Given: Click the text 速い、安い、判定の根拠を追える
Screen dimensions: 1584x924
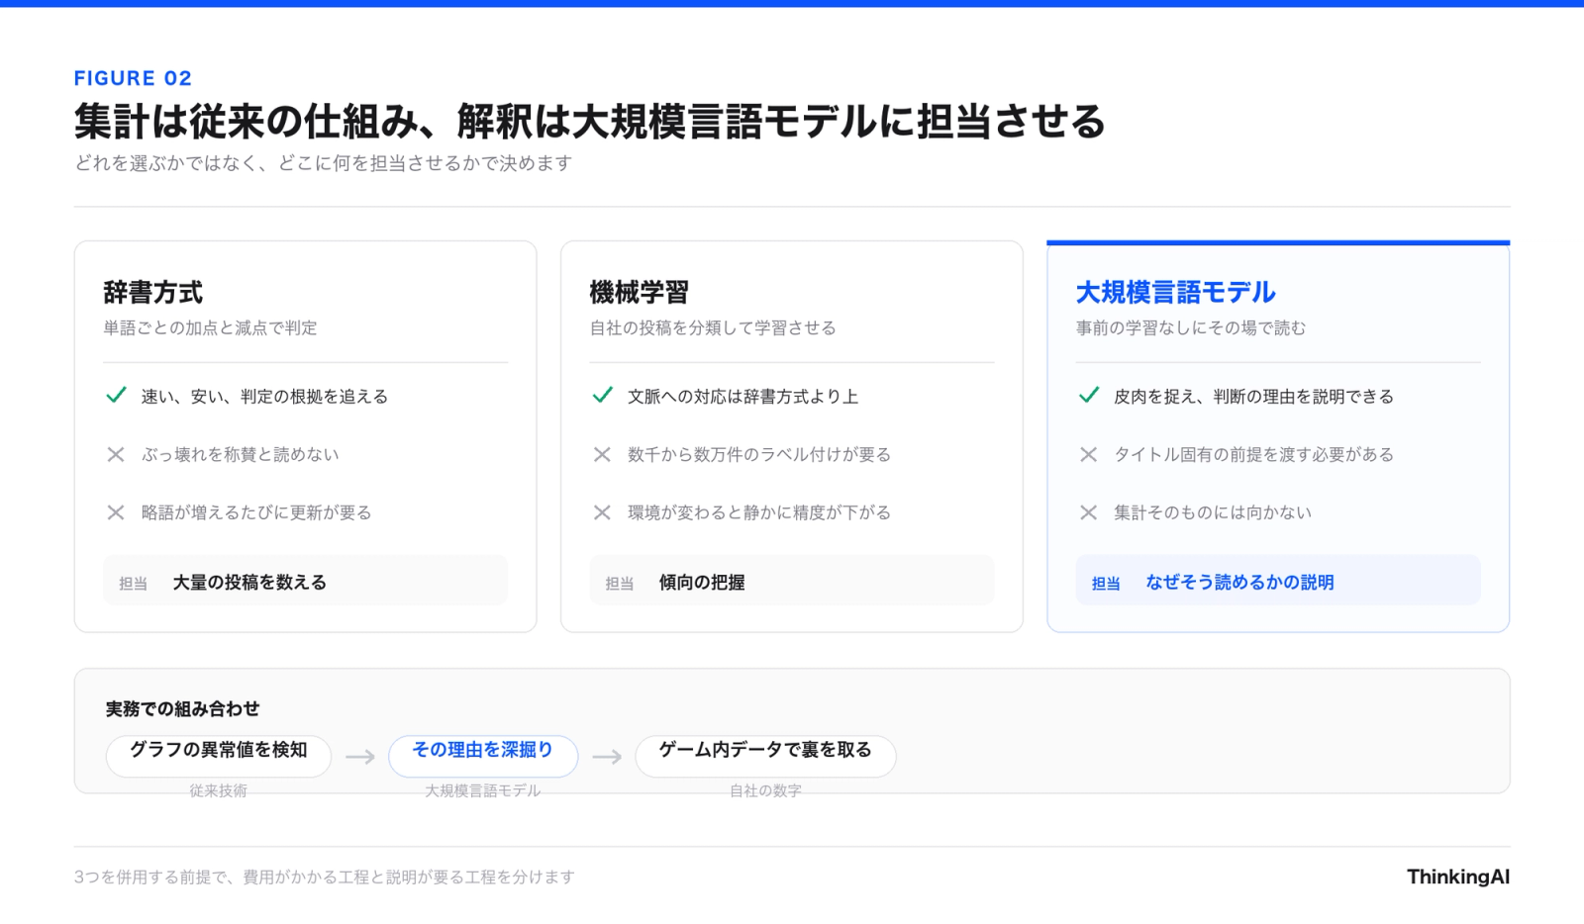Looking at the screenshot, I should tap(265, 397).
